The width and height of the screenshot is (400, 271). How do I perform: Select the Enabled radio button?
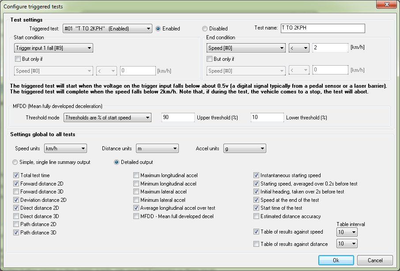[158, 29]
